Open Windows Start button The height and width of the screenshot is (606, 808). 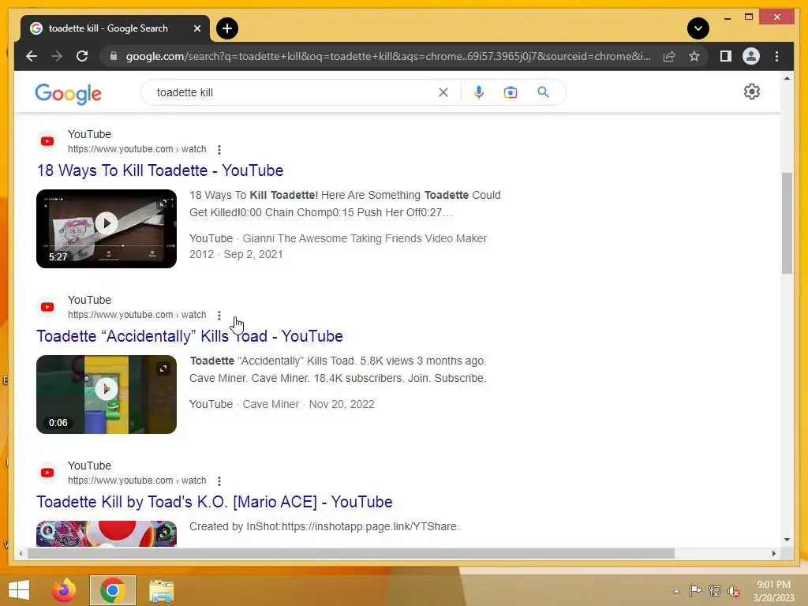[19, 590]
